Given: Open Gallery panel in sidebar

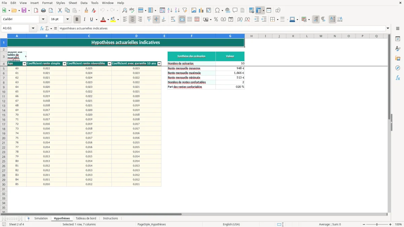Looking at the screenshot, I should (398, 59).
